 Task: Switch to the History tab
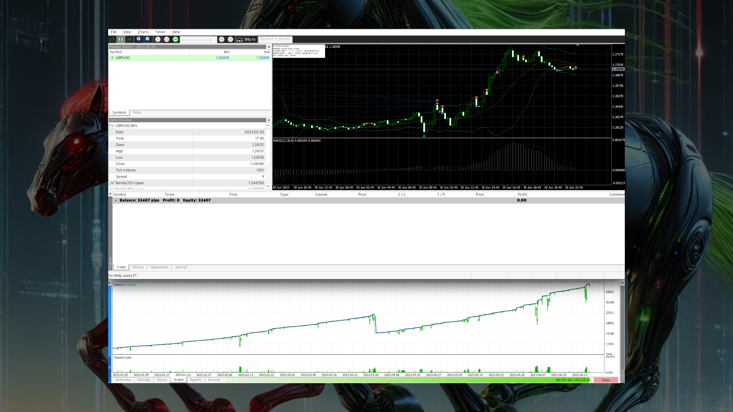click(x=138, y=267)
